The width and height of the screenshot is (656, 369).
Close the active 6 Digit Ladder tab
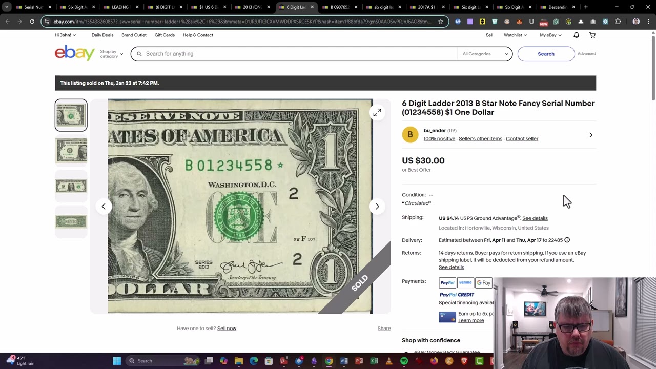(x=312, y=7)
